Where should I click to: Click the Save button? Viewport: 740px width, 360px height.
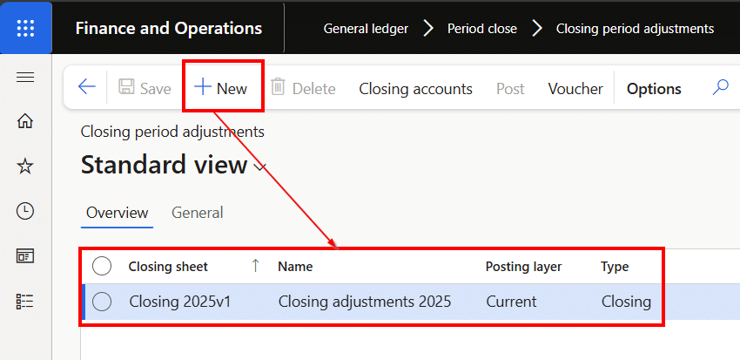[145, 88]
